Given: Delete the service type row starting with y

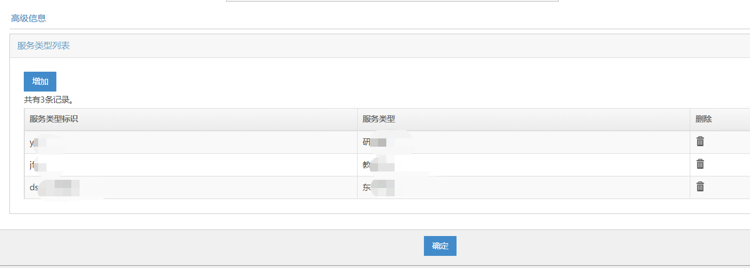Looking at the screenshot, I should tap(700, 142).
